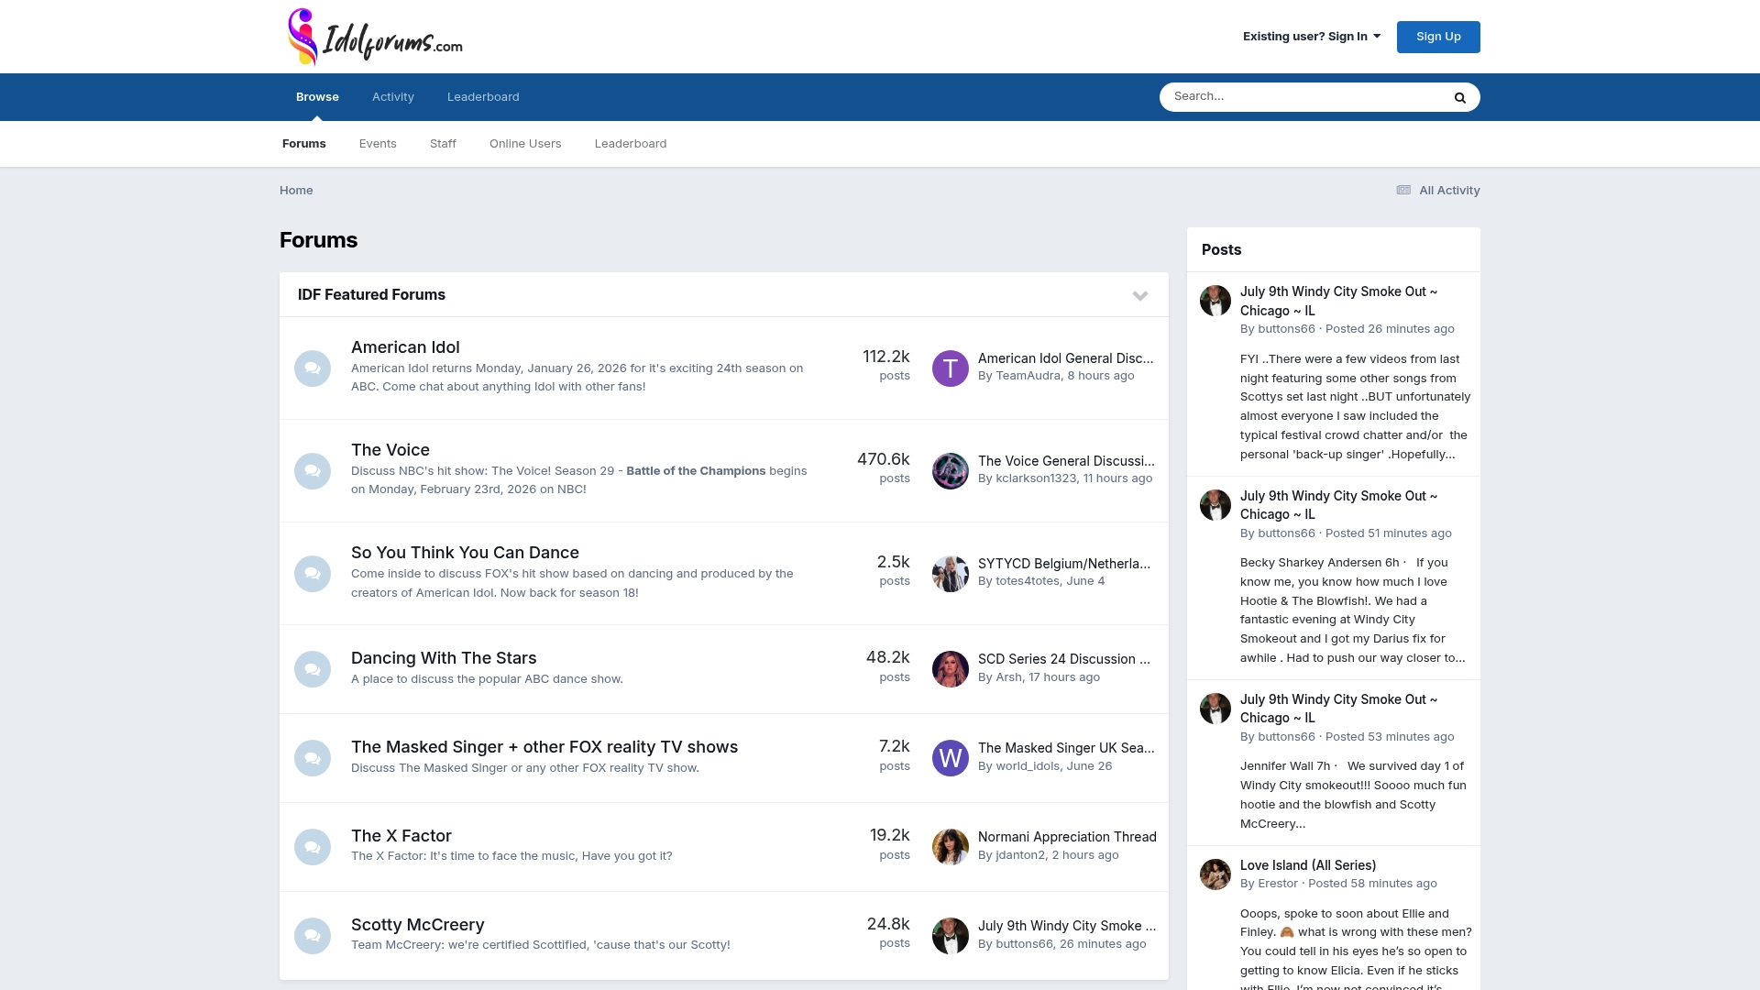Click The Voice forum bubble icon
Screen dimensions: 1760x990
tap(313, 471)
